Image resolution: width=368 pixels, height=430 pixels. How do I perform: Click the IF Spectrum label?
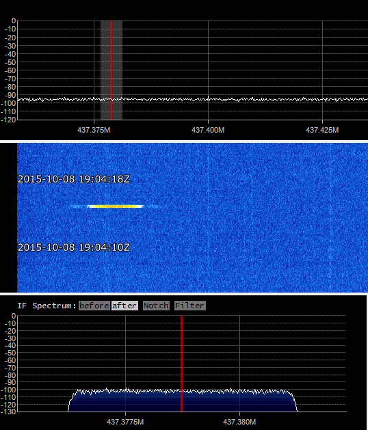point(47,306)
